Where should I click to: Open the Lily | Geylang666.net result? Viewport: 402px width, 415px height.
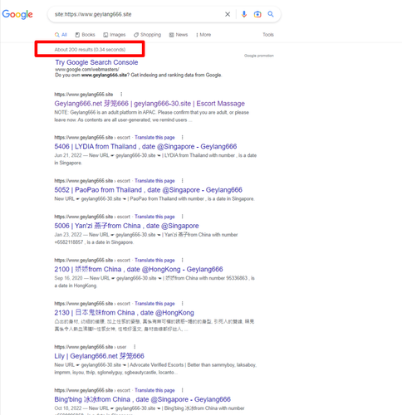[x=99, y=356]
